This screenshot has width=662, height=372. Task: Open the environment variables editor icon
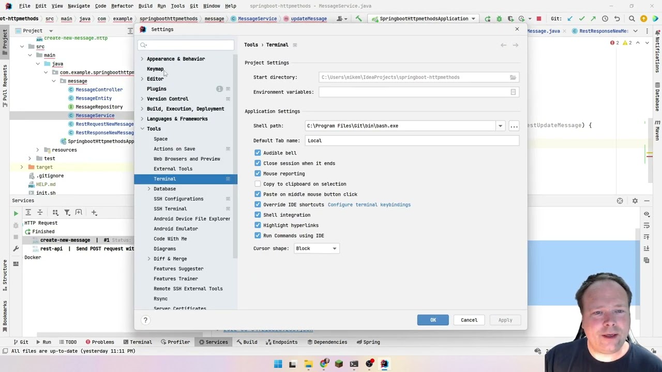[513, 92]
